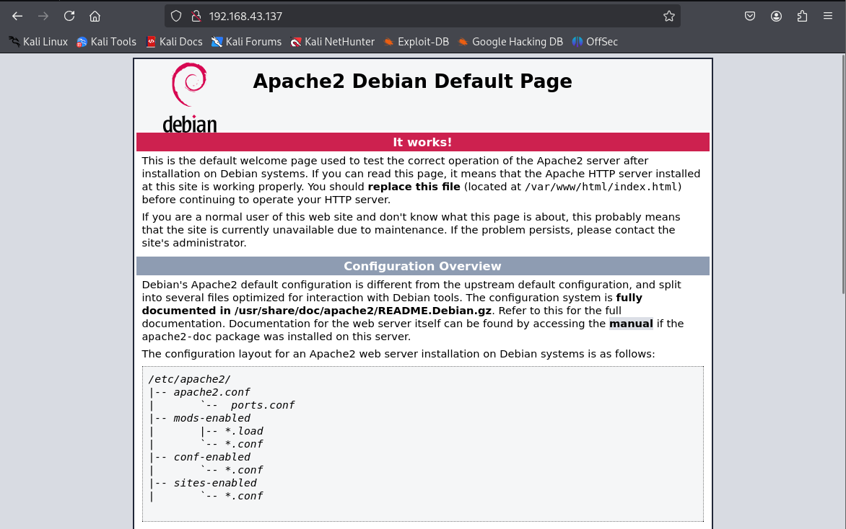Click ports.conf in the config tree
Viewport: 846px width, 529px height.
point(263,405)
